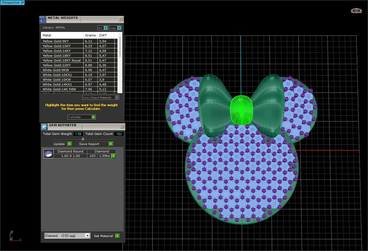Click the 3,9 DWT value for 10KW

coord(102,80)
